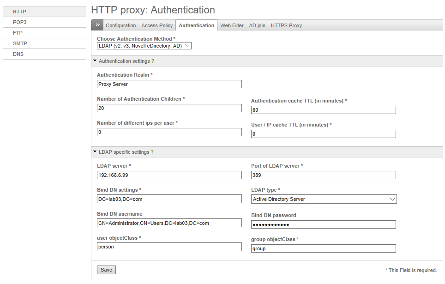The image size is (445, 284).
Task: Select the HTTPS Proxy tab
Action: tap(286, 25)
